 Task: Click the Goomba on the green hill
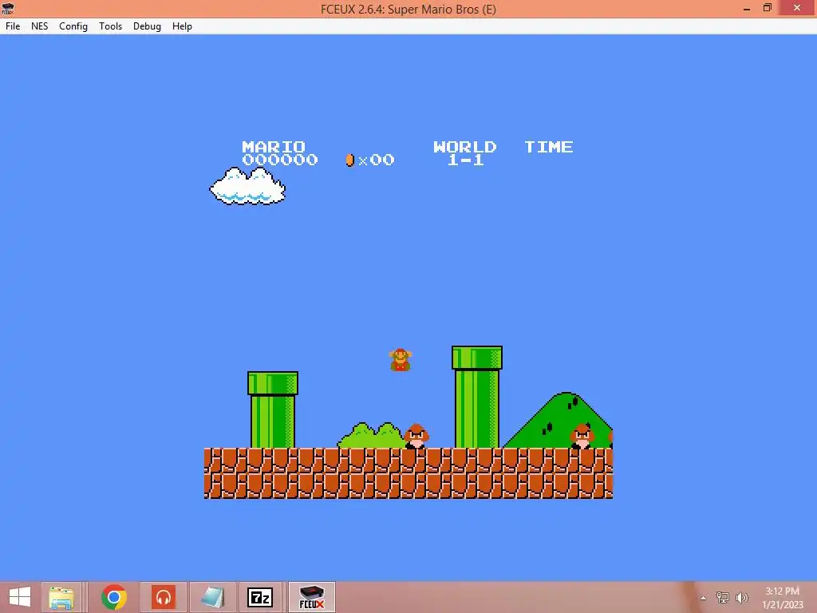pyautogui.click(x=582, y=437)
